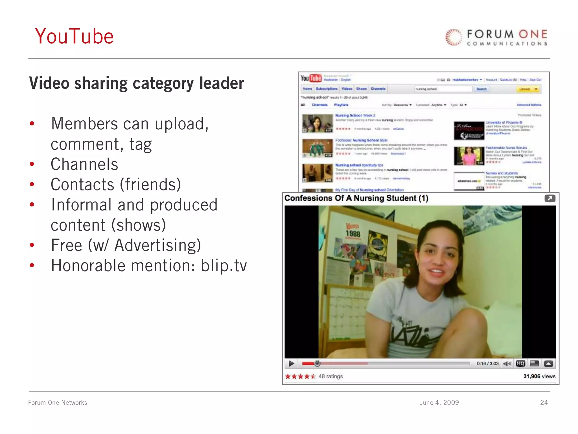This screenshot has height=434, width=578.
Task: Open Nursing School Week 2 thumbnail
Action: tap(317, 123)
